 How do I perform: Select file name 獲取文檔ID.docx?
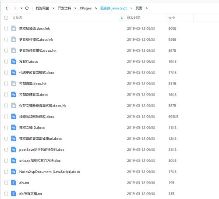[x=32, y=128]
